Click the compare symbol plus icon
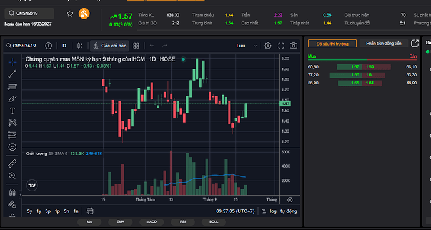 click(48, 46)
